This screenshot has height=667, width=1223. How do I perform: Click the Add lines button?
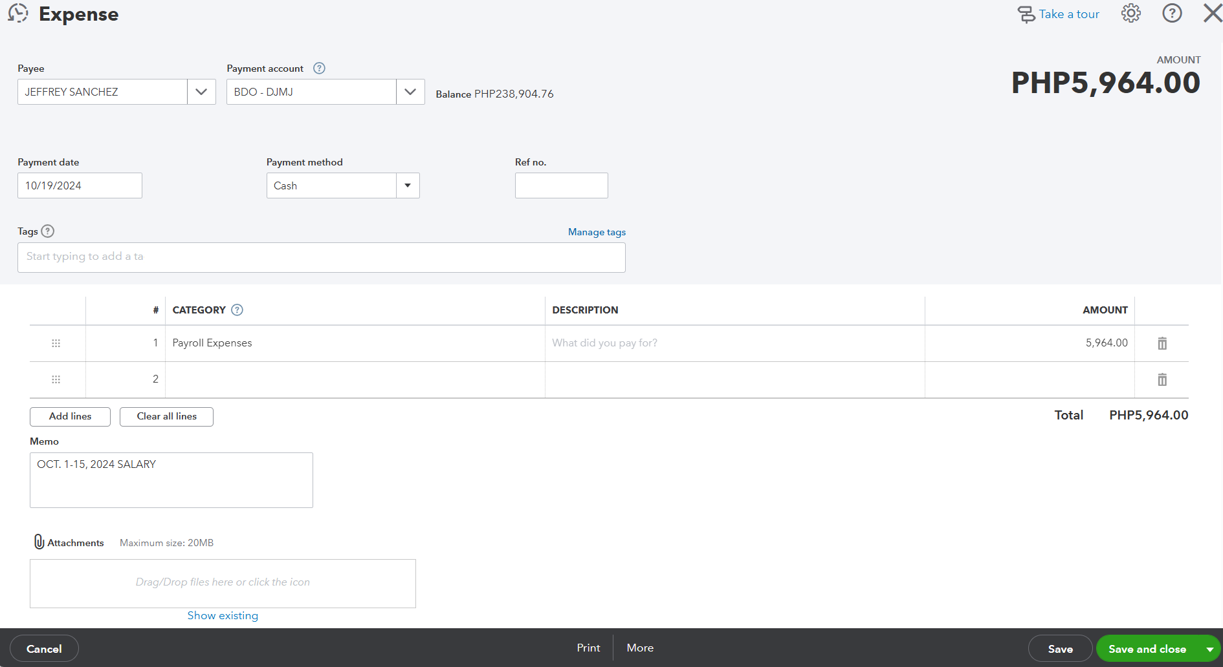[x=70, y=416]
